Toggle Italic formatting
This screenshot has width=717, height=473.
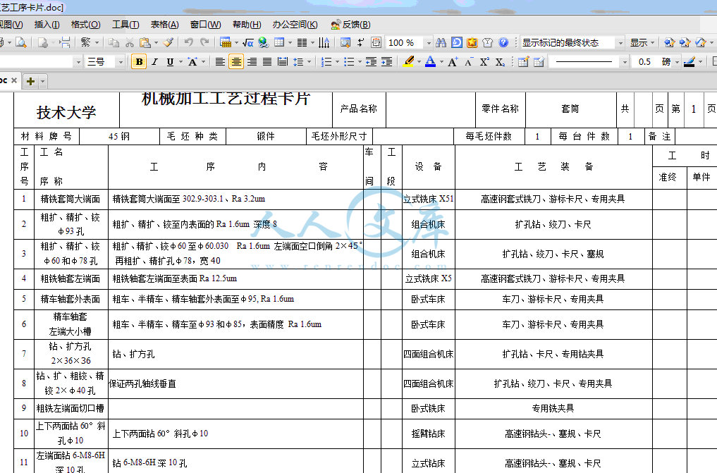click(x=154, y=62)
